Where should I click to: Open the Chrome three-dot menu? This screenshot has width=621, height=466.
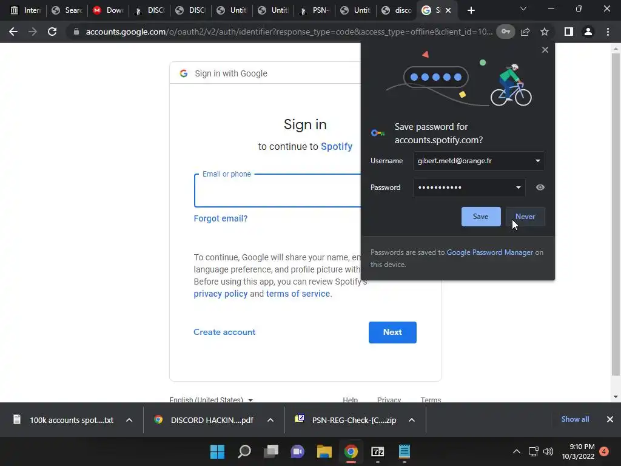coord(608,32)
